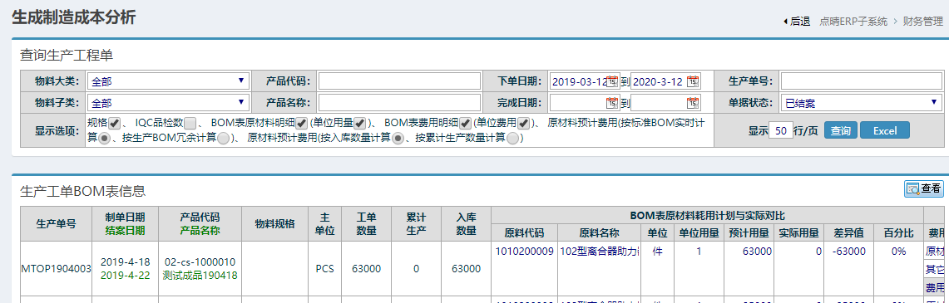Expand the 物料大类 dropdown

(168, 81)
